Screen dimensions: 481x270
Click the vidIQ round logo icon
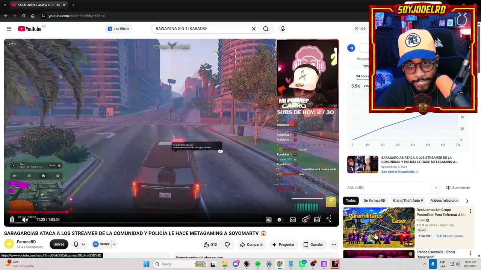click(351, 48)
